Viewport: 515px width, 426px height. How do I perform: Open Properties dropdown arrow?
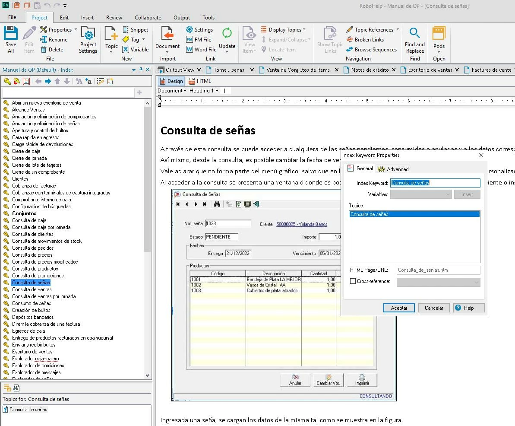(76, 29)
